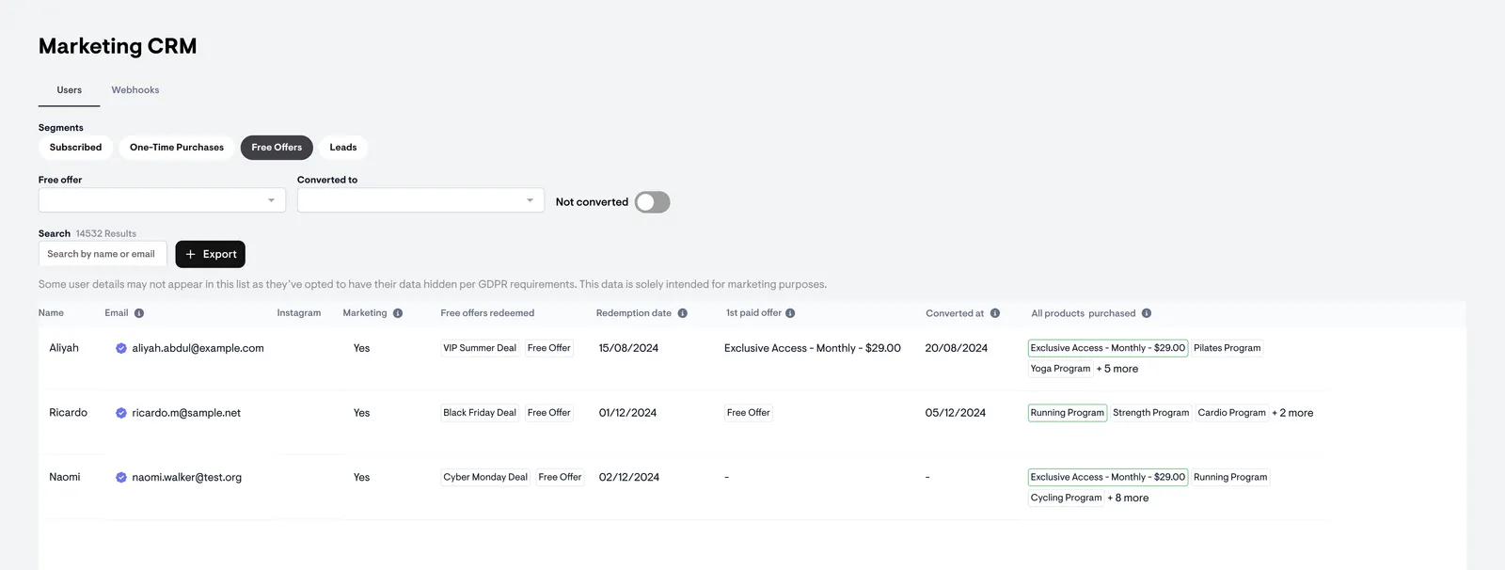Viewport: 1505px width, 570px height.
Task: Click Aliyah's Exclusive Access Monthly product tag
Action: tap(1108, 348)
